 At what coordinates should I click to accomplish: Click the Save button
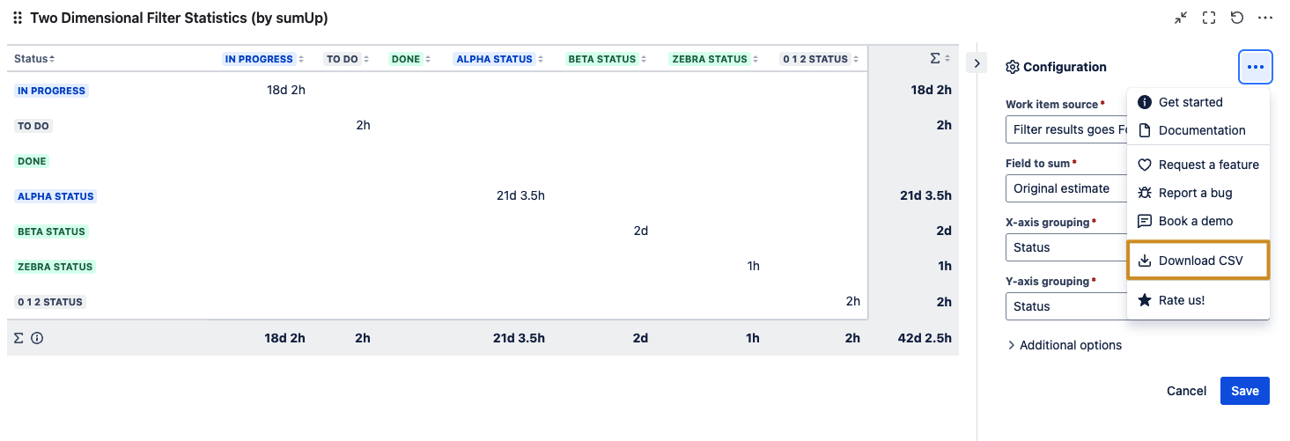(x=1244, y=391)
